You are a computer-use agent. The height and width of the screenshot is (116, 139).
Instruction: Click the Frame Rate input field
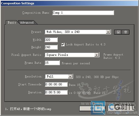52,63
